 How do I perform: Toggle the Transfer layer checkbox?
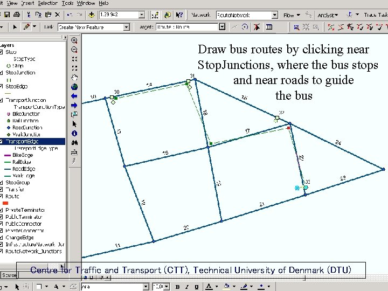pos(1,190)
